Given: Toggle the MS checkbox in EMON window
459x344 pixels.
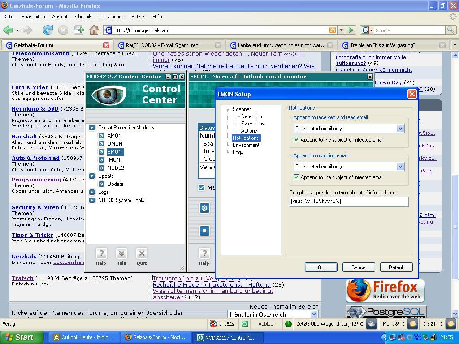Looking at the screenshot, I should click(x=201, y=188).
